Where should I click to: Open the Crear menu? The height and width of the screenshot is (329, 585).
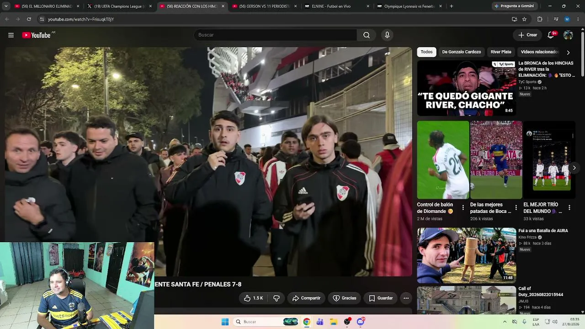(x=527, y=35)
